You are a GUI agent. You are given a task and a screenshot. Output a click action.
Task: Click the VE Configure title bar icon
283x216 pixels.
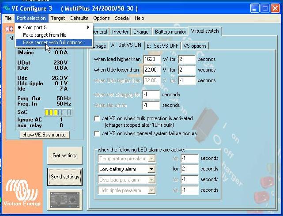(x=6, y=8)
